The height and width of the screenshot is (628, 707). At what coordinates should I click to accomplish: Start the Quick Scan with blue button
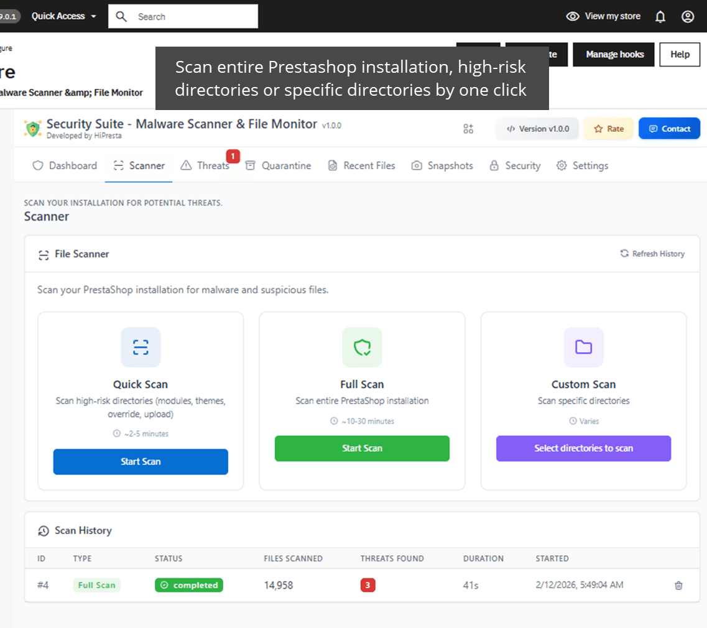point(141,461)
